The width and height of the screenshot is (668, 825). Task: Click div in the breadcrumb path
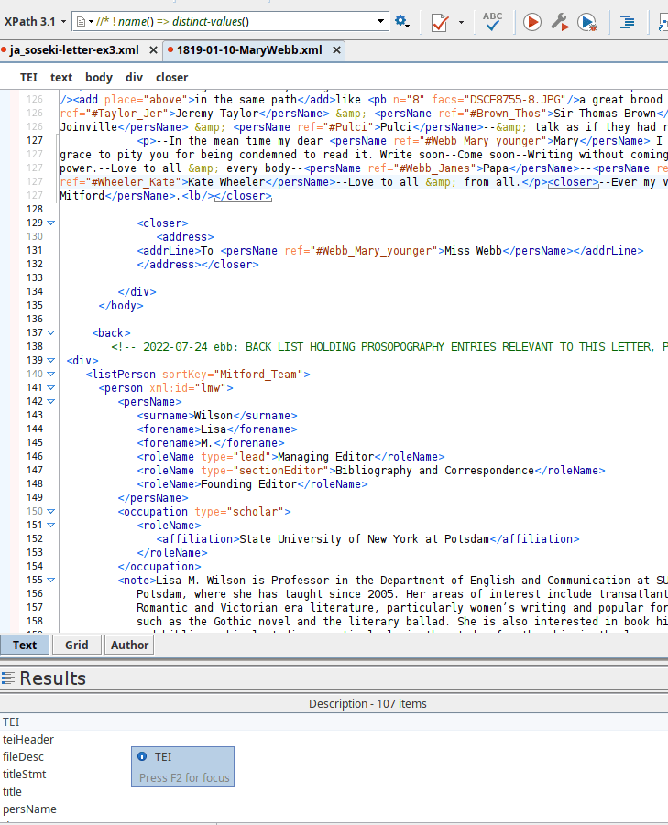(134, 77)
